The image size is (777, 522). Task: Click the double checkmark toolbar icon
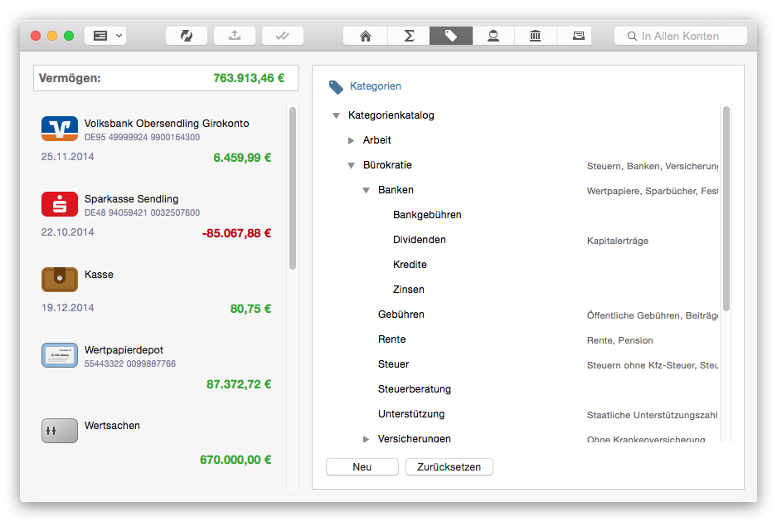click(x=283, y=36)
